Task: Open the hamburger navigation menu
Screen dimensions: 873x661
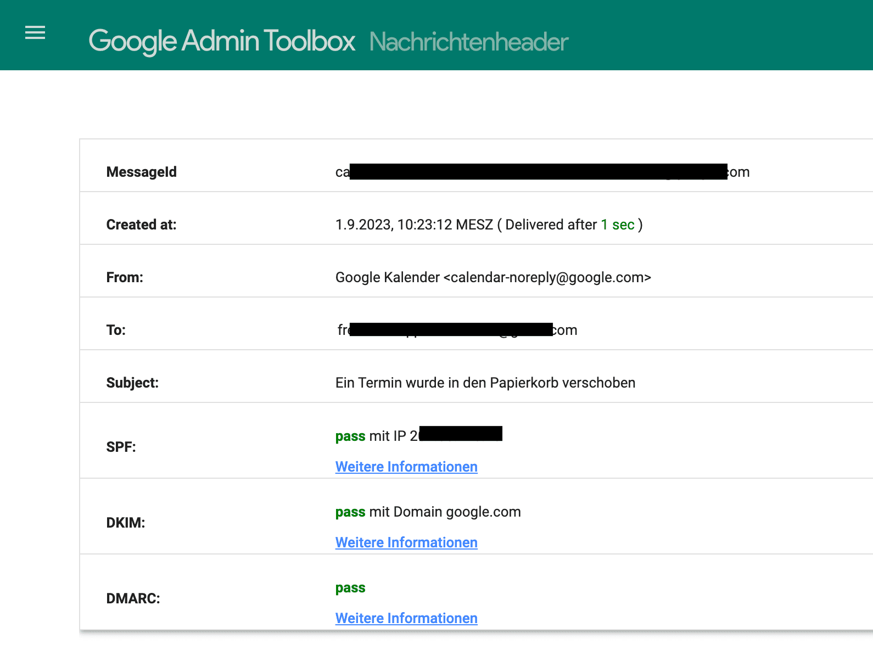Action: [x=35, y=33]
